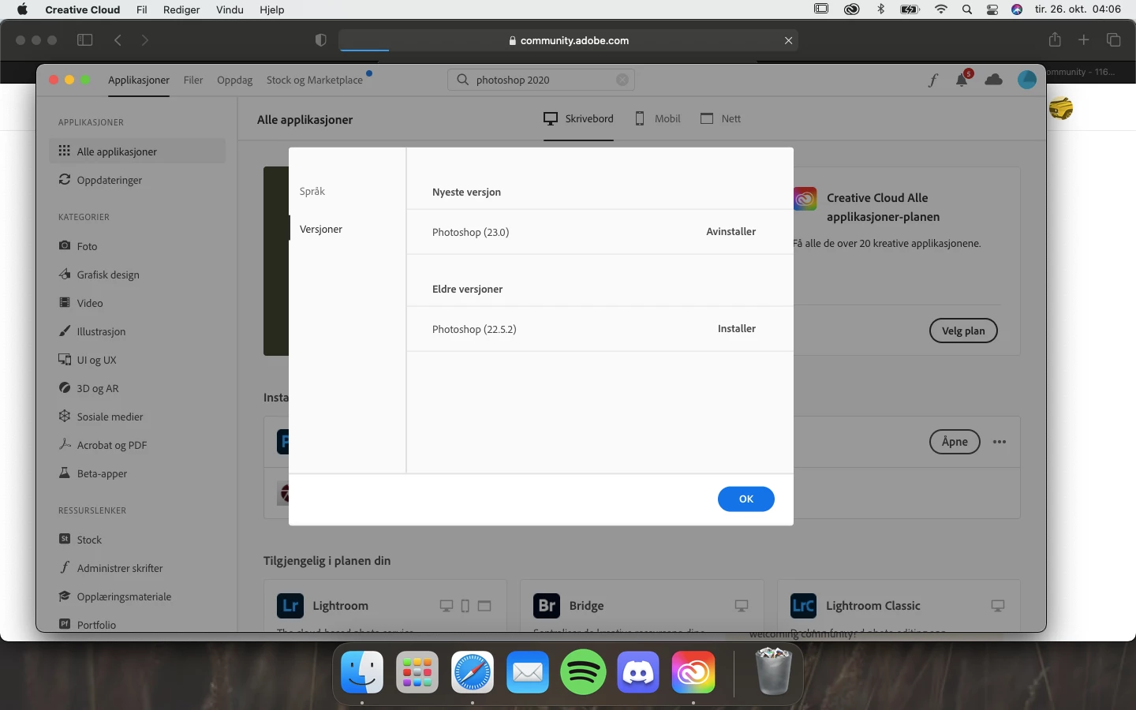1136x710 pixels.
Task: Click the Safari address bar
Action: pos(568,40)
